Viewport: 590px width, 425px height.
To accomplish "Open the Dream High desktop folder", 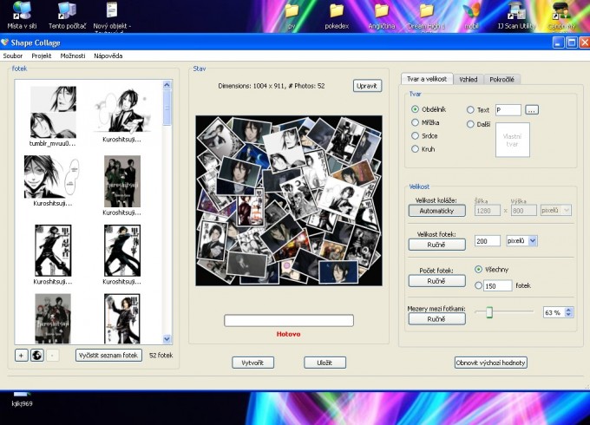I will (426, 16).
